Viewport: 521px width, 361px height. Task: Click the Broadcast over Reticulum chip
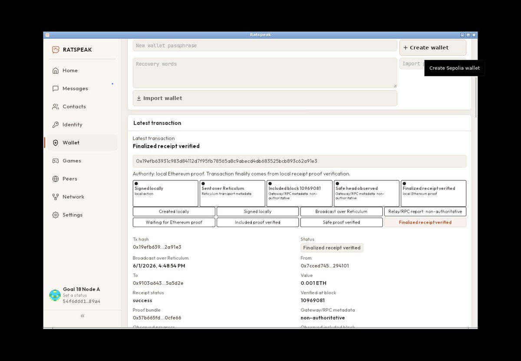tap(341, 211)
